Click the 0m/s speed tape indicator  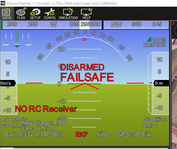point(8,83)
